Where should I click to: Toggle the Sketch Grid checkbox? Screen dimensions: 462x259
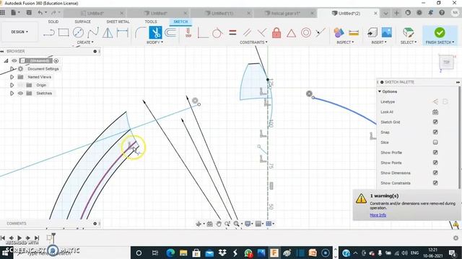(x=435, y=122)
